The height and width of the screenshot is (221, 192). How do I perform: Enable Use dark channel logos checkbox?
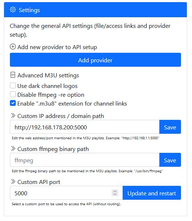click(x=13, y=86)
